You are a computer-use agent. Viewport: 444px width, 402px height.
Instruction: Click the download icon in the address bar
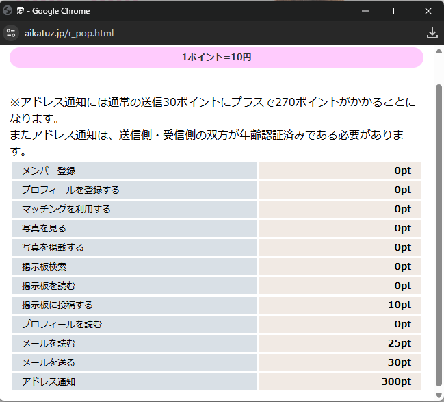tap(432, 33)
